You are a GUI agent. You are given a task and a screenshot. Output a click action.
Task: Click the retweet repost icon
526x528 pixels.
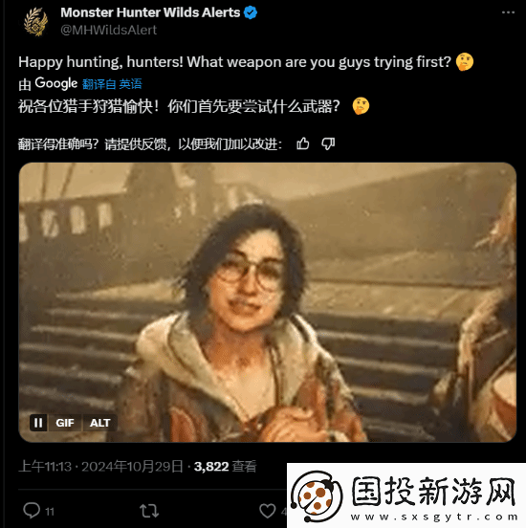click(x=149, y=511)
